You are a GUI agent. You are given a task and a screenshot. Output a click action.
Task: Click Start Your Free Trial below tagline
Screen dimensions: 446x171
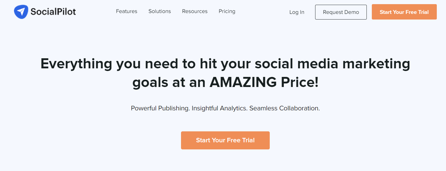tap(225, 140)
